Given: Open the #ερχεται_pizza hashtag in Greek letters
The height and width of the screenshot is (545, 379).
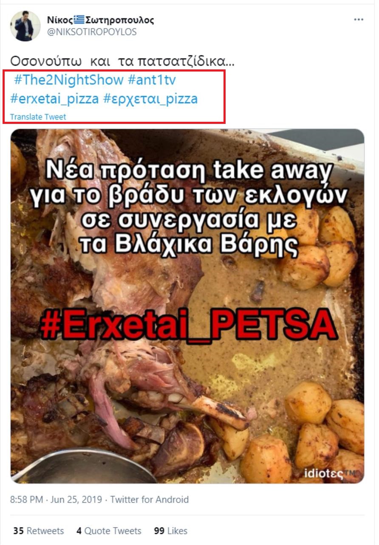Looking at the screenshot, I should (151, 99).
